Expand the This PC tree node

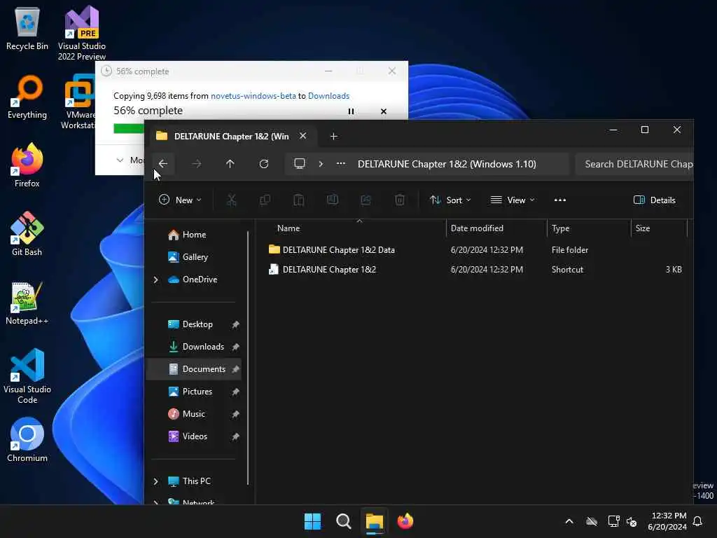pyautogui.click(x=156, y=481)
